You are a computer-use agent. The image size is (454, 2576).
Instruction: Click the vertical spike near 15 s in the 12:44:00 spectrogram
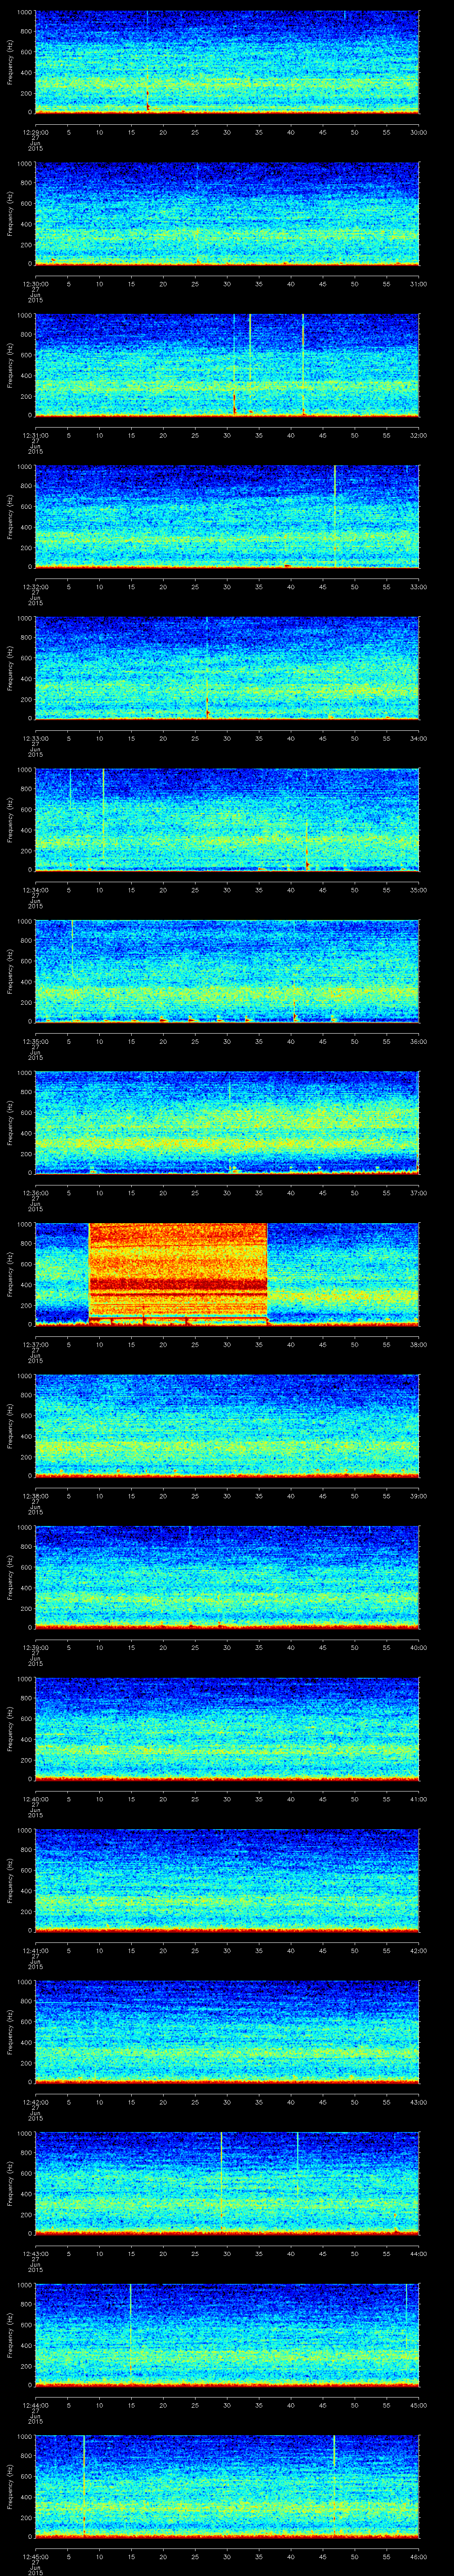pos(131,2334)
